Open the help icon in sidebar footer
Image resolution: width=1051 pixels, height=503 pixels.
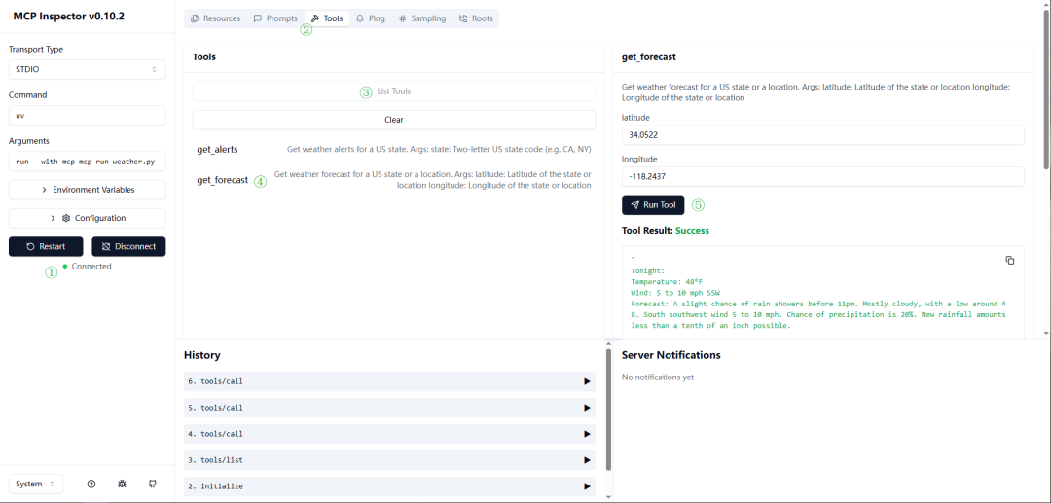91,484
